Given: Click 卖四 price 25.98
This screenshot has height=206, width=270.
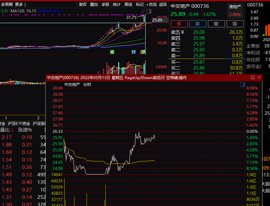Looking at the screenshot, I should click(x=199, y=38).
